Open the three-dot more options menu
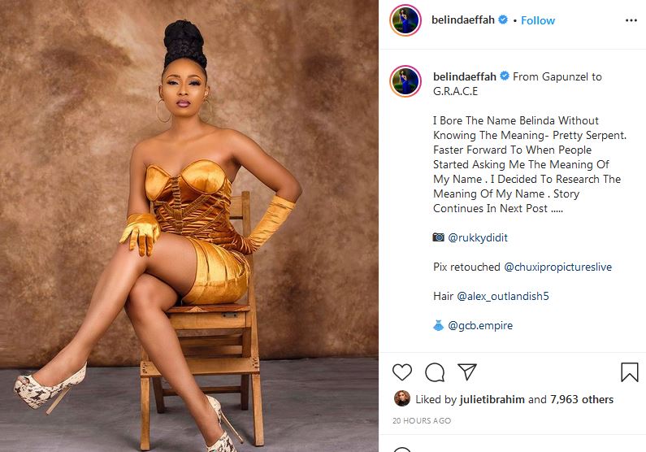Screen dimensions: 646x452 [x=631, y=20]
